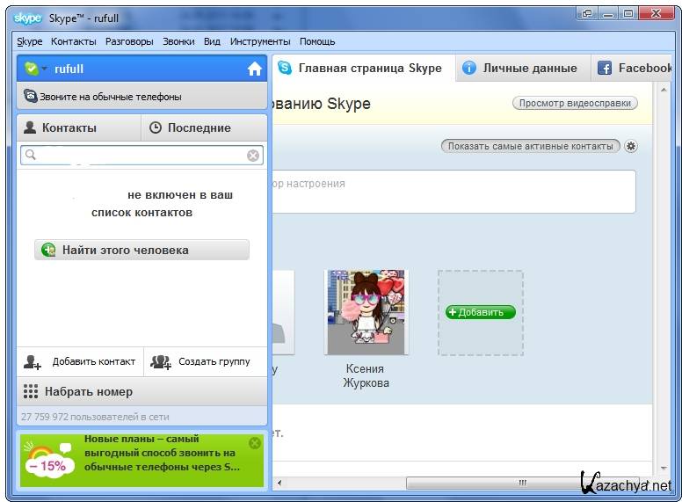The height and width of the screenshot is (502, 682).
Task: Click the Просмотр видеосправки button
Action: (575, 103)
